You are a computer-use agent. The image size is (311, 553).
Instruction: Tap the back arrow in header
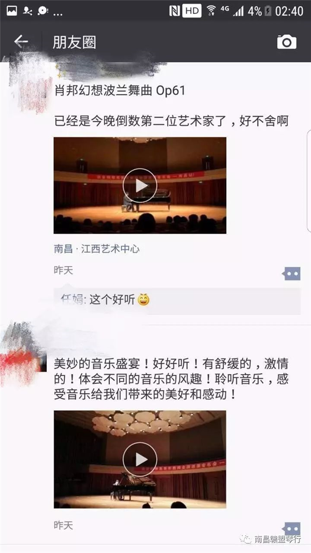[21, 42]
